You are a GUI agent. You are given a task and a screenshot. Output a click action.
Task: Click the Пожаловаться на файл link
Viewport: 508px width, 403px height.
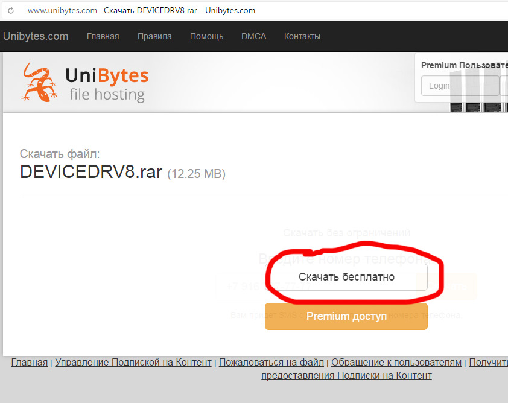point(271,362)
